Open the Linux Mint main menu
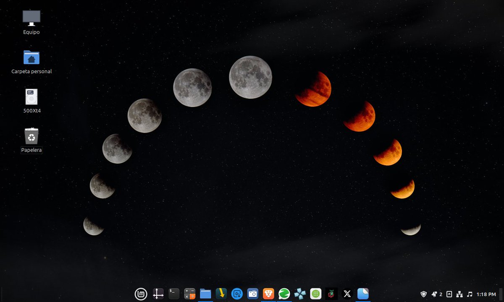 [141, 294]
